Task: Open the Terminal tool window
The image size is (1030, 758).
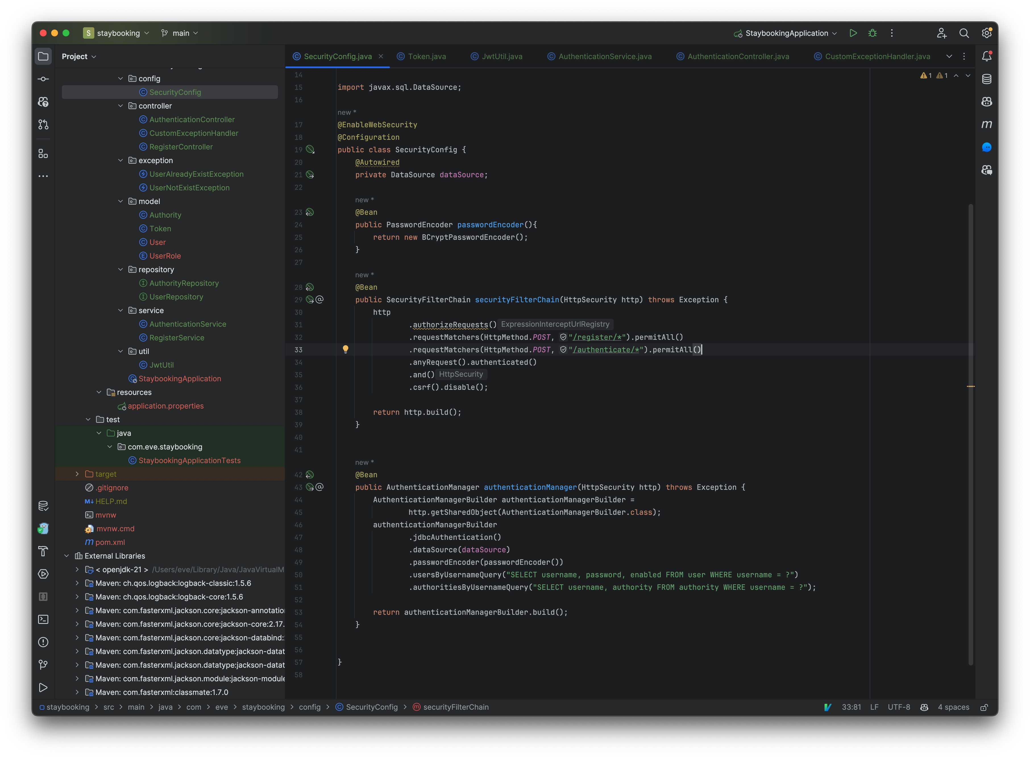Action: pyautogui.click(x=43, y=619)
